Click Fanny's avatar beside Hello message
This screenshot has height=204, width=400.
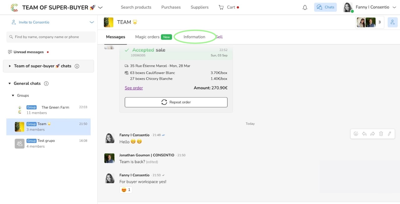109,138
